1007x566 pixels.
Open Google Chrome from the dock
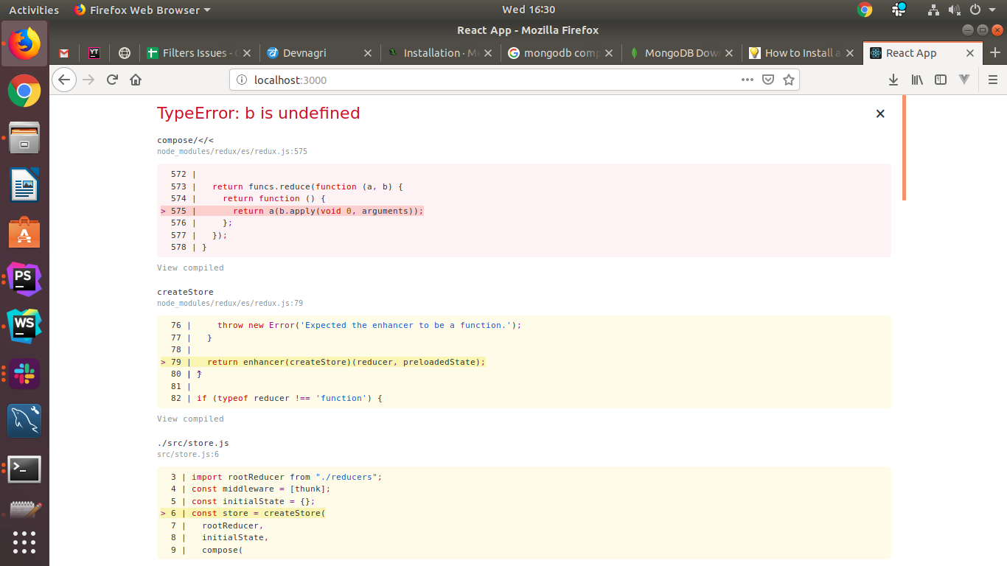[24, 91]
